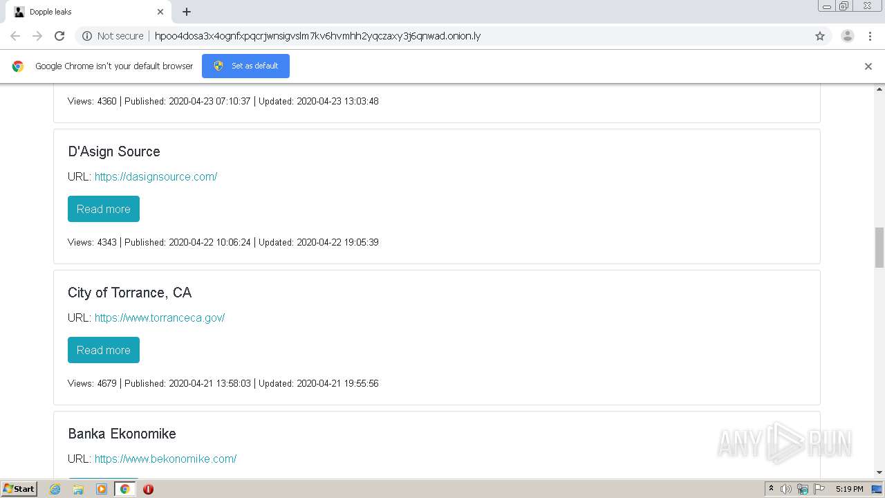Set Chrome as default browser
Image resolution: width=885 pixels, height=498 pixels.
click(x=245, y=66)
